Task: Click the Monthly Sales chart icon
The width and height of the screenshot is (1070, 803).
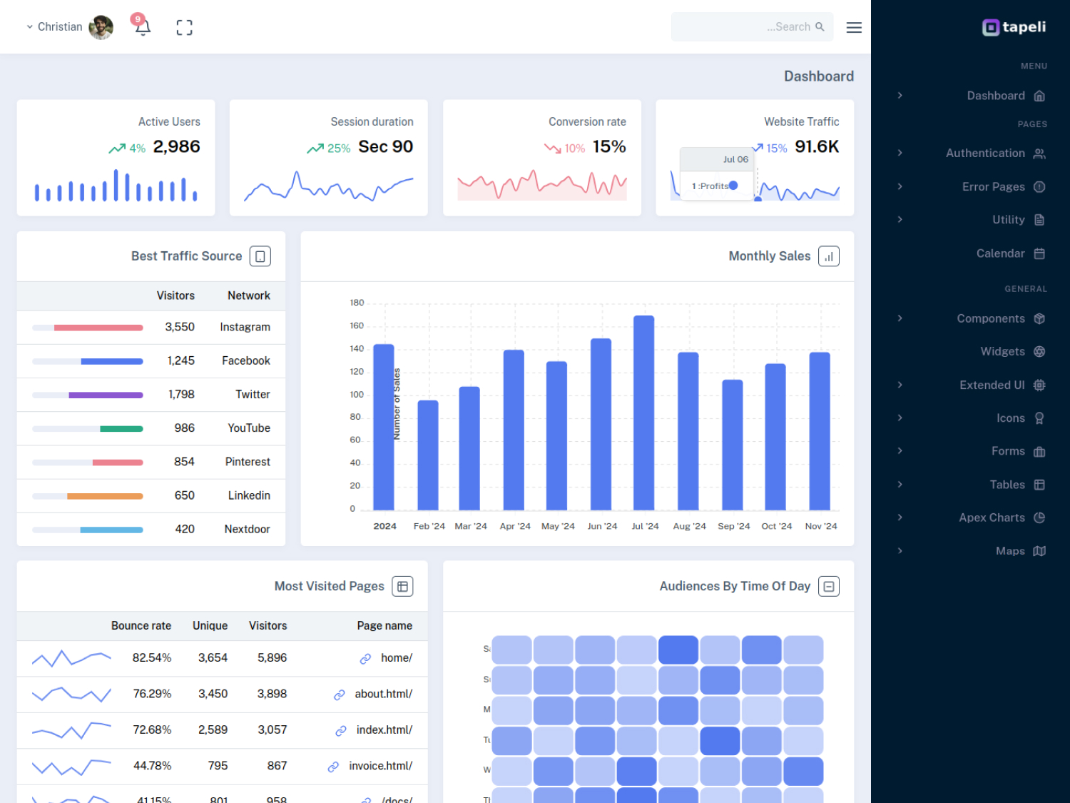Action: point(829,256)
